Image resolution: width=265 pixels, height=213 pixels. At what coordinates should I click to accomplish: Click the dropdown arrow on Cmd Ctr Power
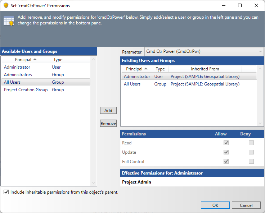261,52
